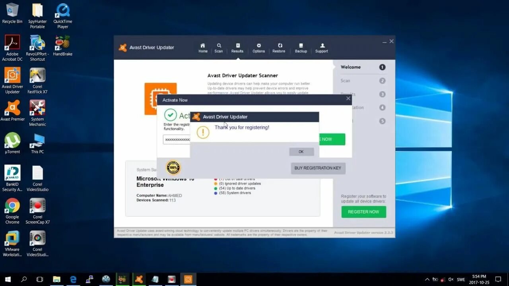Select µTorrent desktop icon

pyautogui.click(x=12, y=143)
